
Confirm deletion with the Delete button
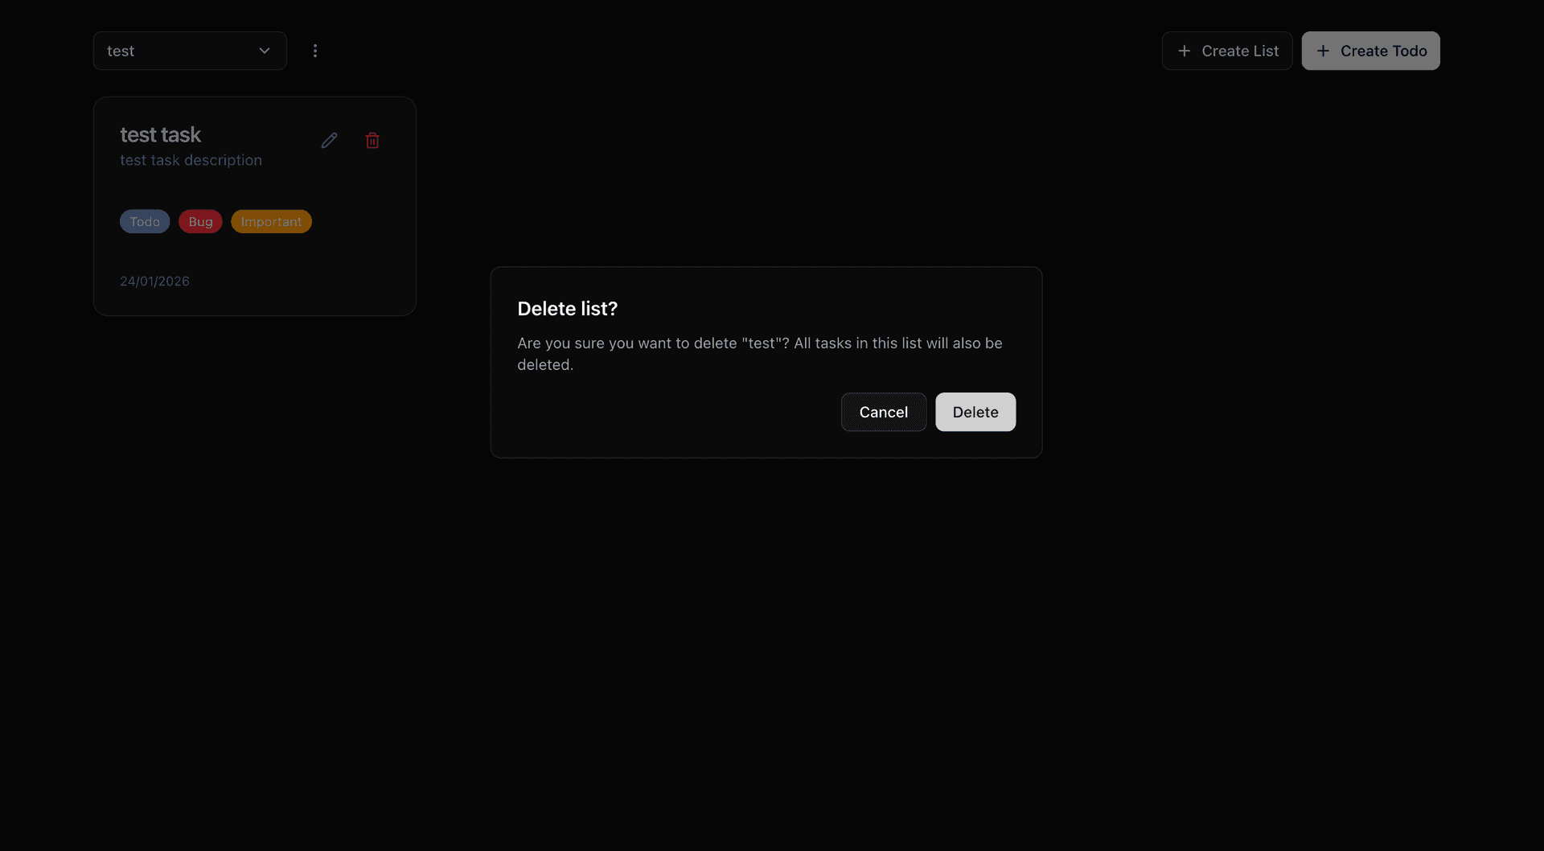975,412
